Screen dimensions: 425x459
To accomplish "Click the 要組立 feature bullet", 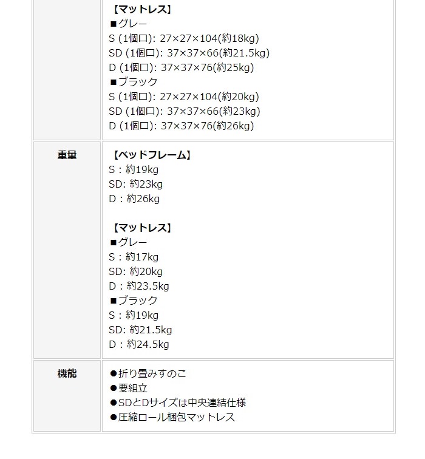I will 129,388.
